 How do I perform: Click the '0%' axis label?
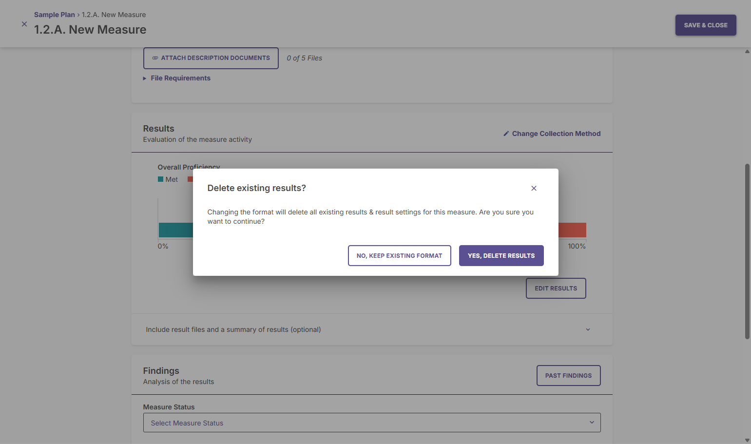click(163, 246)
